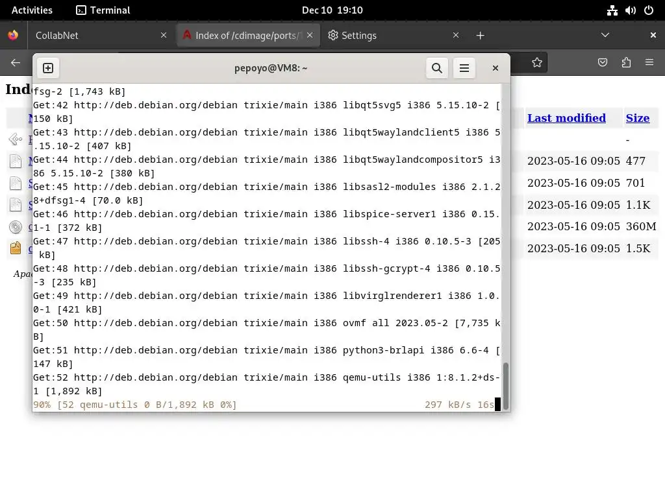This screenshot has height=498, width=665.
Task: Click the 360M size cell
Action: (x=641, y=226)
